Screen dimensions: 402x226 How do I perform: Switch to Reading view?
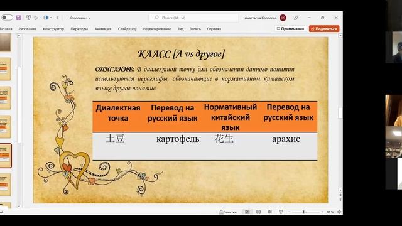(269, 212)
